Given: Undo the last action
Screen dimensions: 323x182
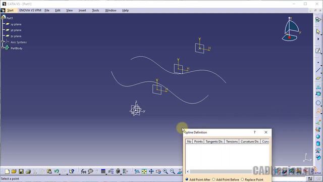Looking at the screenshot, I should tap(56, 171).
